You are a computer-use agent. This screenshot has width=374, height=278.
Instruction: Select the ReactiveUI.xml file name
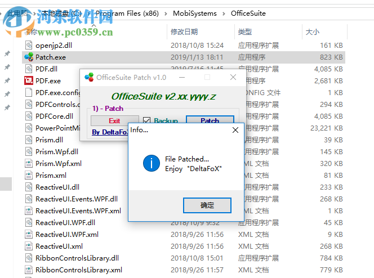(59, 246)
